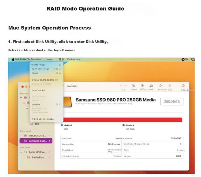Select Run First Aid in the menu

click(38, 90)
